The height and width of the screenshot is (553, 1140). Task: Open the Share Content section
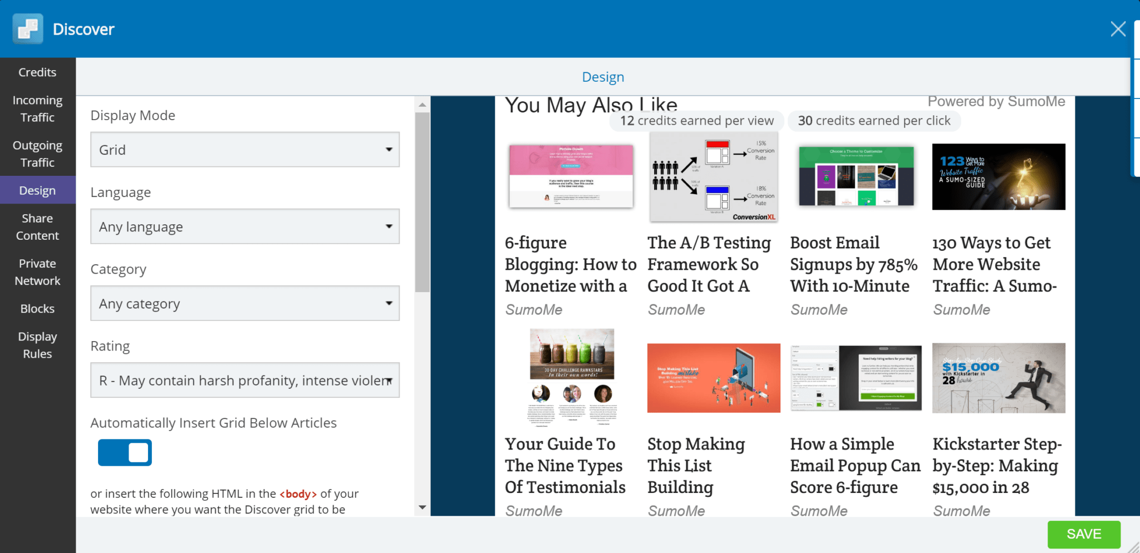coord(37,226)
